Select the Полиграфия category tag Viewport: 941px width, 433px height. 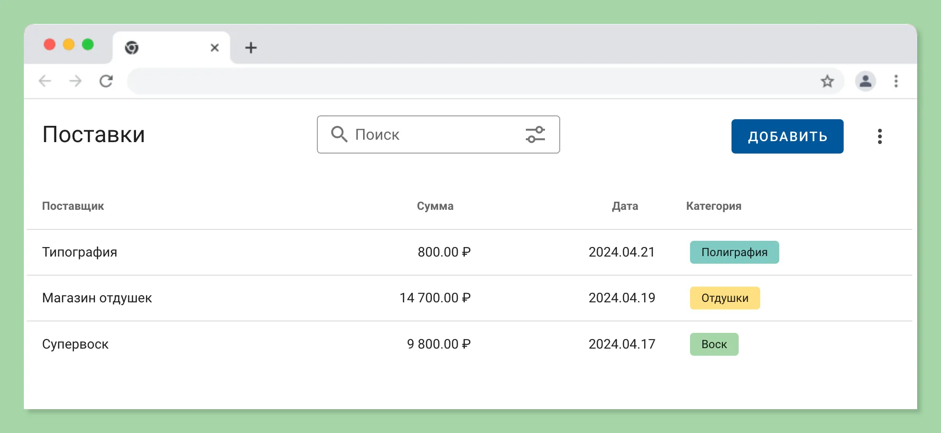pyautogui.click(x=734, y=252)
